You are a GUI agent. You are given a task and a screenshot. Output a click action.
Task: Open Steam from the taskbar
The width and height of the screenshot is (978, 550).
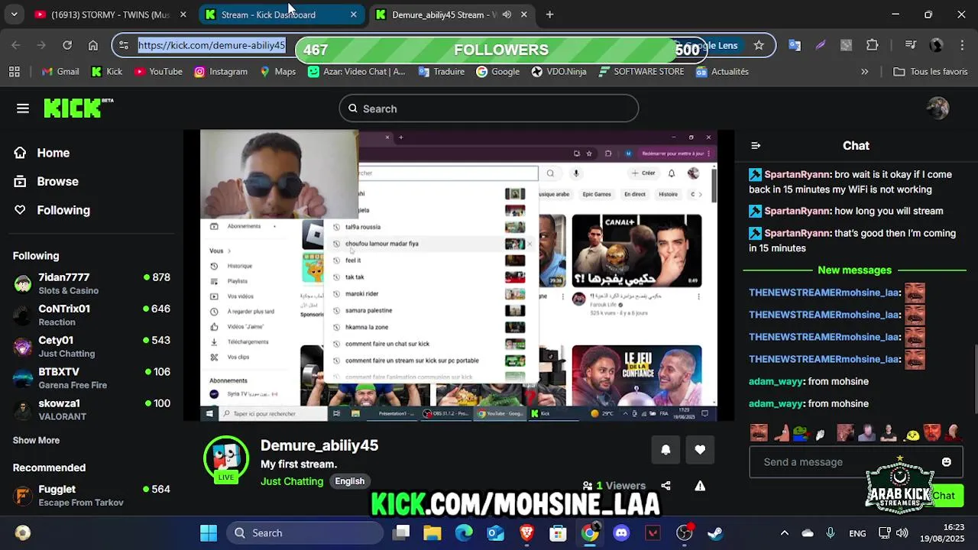coord(715,533)
